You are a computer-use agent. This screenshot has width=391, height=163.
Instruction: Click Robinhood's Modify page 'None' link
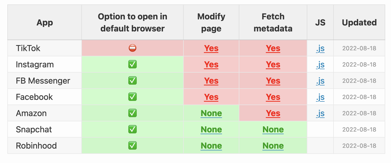(211, 146)
